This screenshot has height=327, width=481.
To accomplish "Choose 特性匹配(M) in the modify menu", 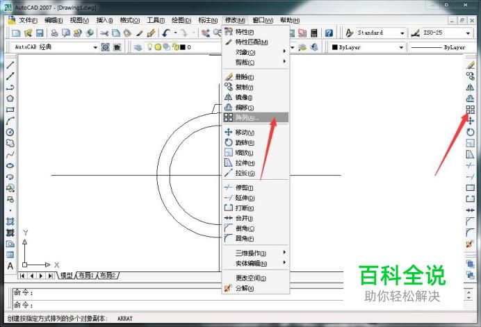I will click(256, 42).
